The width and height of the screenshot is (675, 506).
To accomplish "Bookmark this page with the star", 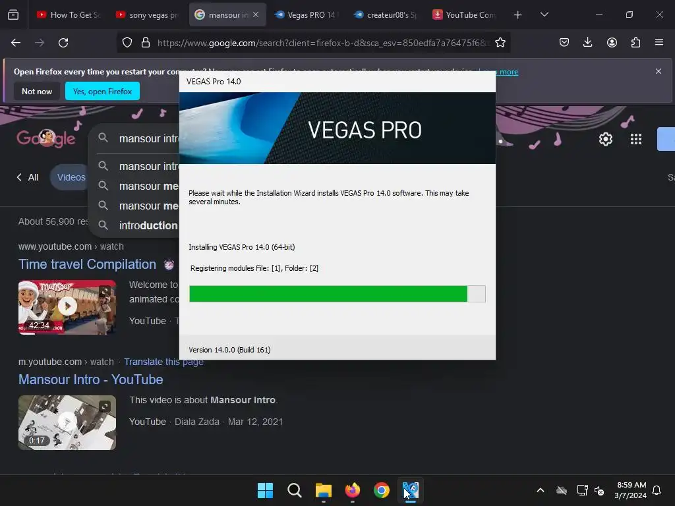I will click(500, 43).
